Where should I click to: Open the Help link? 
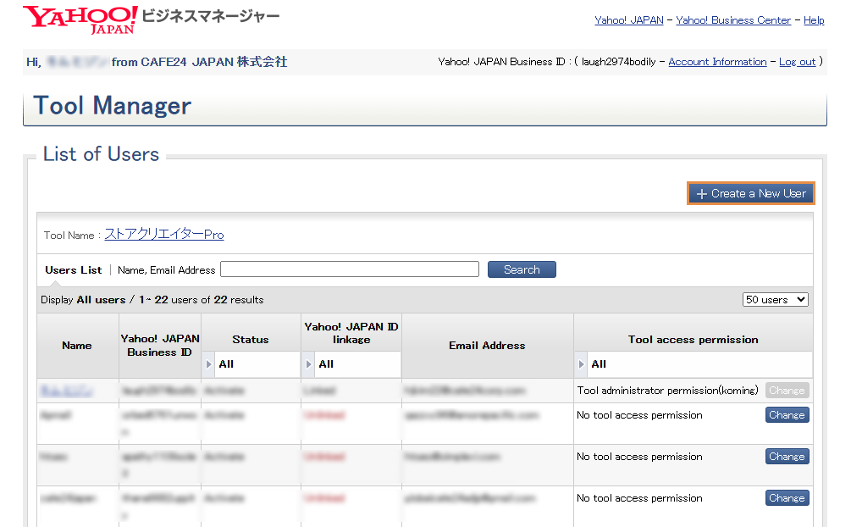814,20
